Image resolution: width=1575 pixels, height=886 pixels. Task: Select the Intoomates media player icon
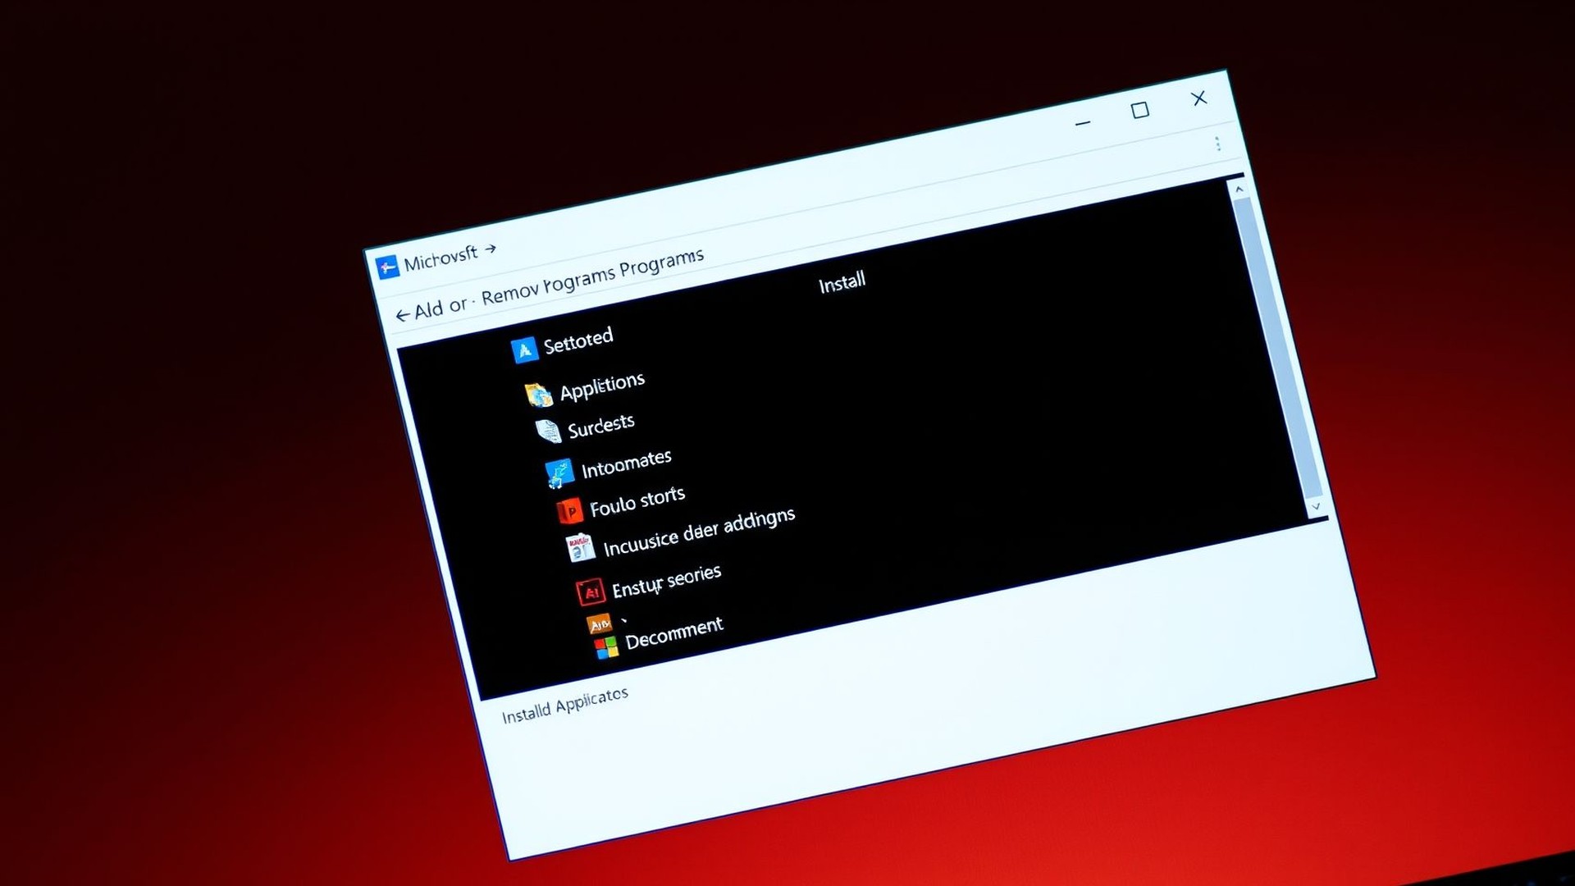click(560, 473)
